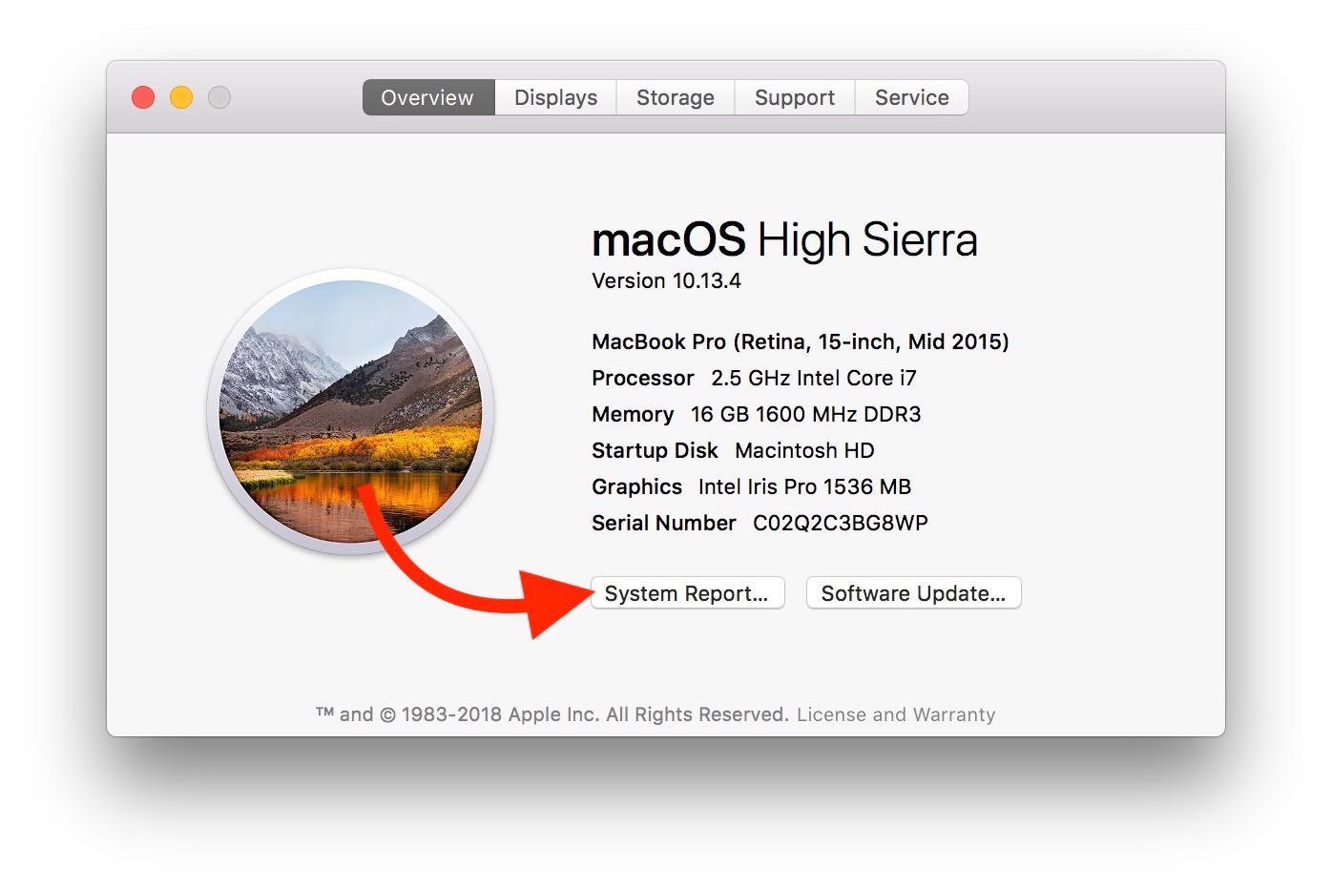The height and width of the screenshot is (889, 1332).
Task: Click the Processor specification line
Action: [x=753, y=378]
